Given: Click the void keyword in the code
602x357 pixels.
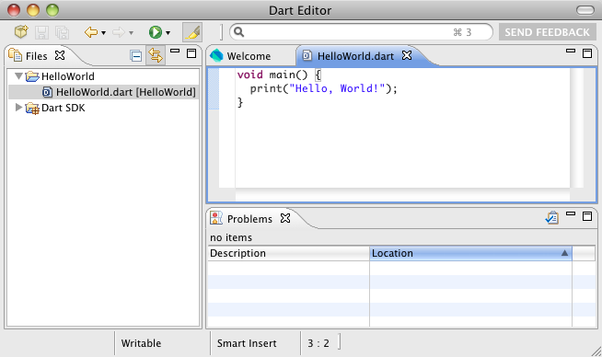Looking at the screenshot, I should pyautogui.click(x=250, y=75).
